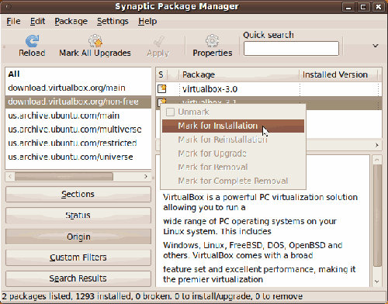This screenshot has width=388, height=304.
Task: Click package list scroll right arrow
Action: [377, 145]
